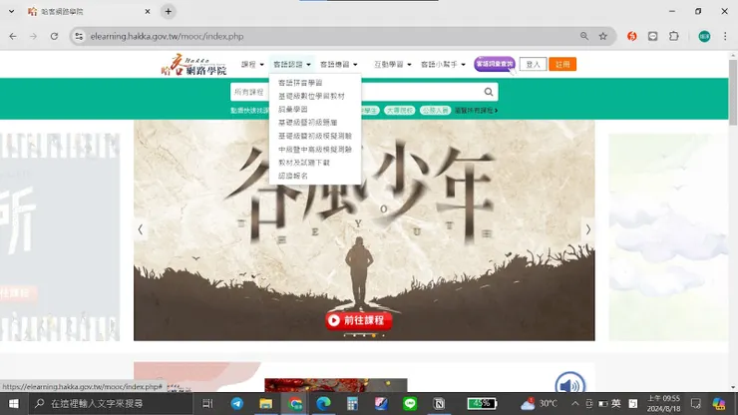The width and height of the screenshot is (738, 415).
Task: Show hidden system tray icons chevron
Action: click(x=574, y=404)
